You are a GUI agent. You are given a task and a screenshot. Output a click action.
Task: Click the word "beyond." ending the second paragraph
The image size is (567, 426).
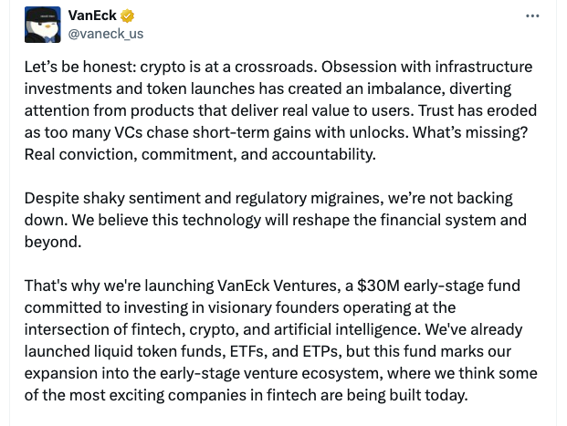pos(53,242)
